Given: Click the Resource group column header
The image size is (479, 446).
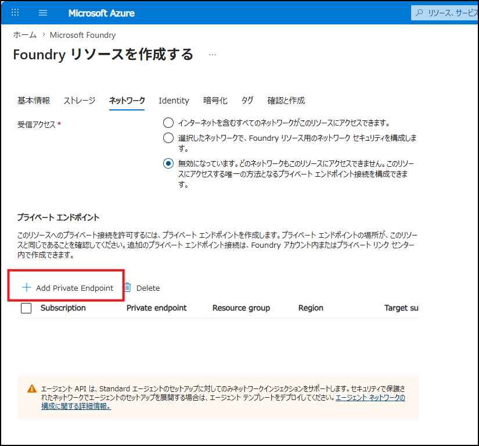Looking at the screenshot, I should [x=242, y=308].
